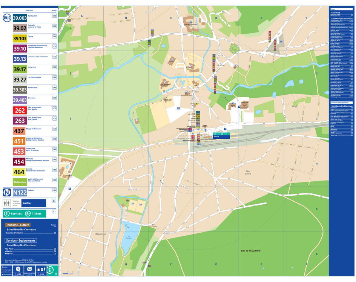Click the Noctilien N122 logo
Screen dimensions: 356x282
(7, 192)
